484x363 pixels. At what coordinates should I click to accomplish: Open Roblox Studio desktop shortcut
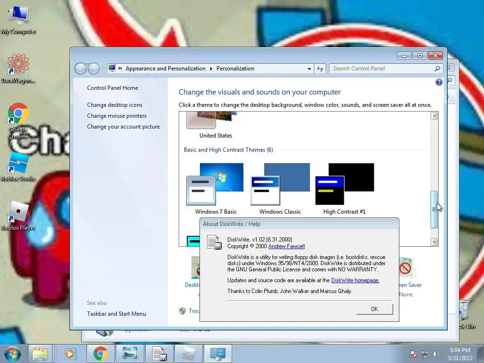(18, 167)
